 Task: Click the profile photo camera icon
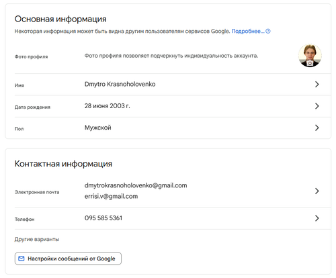point(310,63)
